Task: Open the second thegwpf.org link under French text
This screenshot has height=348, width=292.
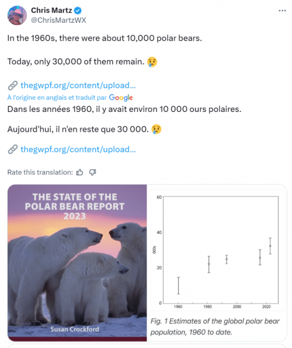Action: point(78,149)
